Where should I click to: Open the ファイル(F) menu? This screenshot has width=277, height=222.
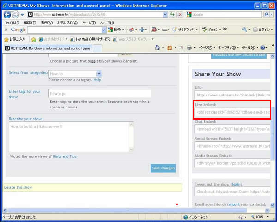[12, 23]
